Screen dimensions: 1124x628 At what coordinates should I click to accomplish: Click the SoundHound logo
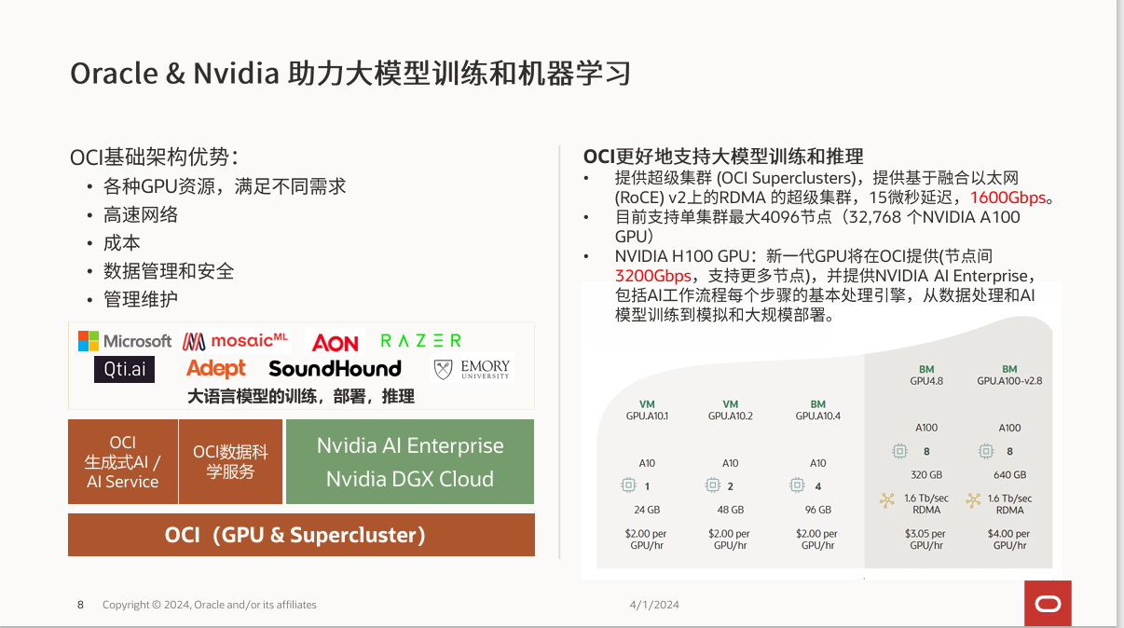click(335, 369)
